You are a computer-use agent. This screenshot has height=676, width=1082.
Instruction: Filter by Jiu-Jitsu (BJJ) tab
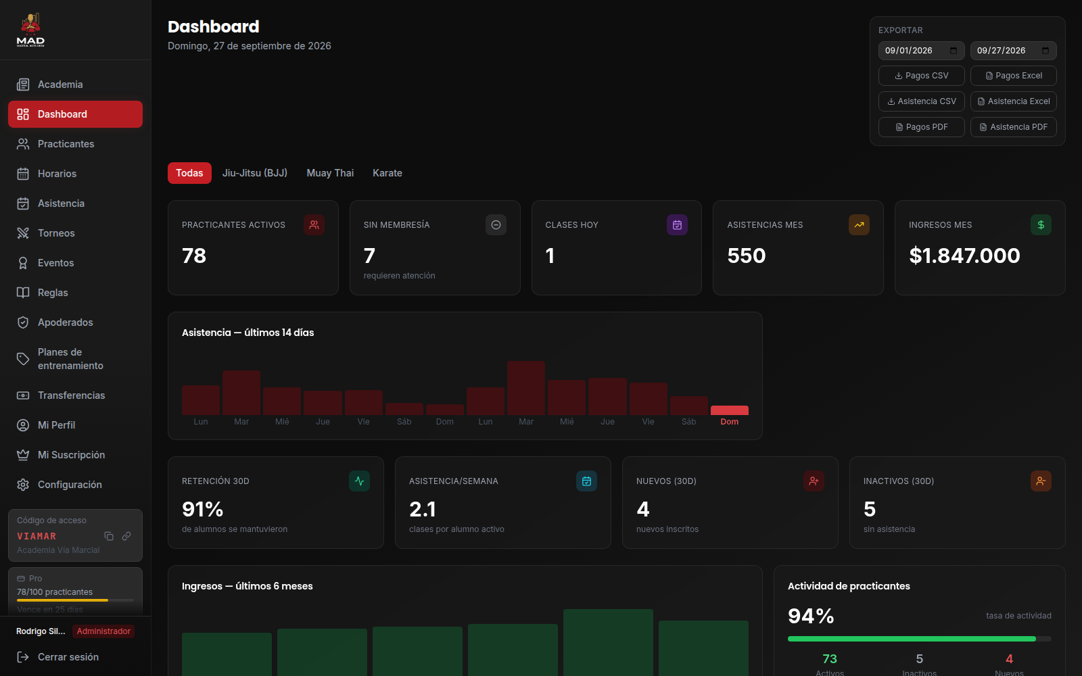(x=255, y=173)
